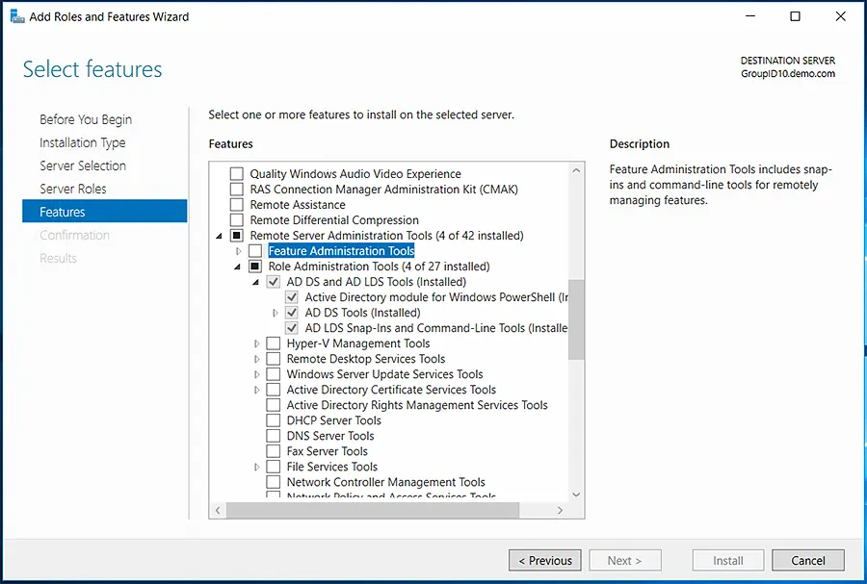Click the wizard icon in the title bar

click(17, 16)
